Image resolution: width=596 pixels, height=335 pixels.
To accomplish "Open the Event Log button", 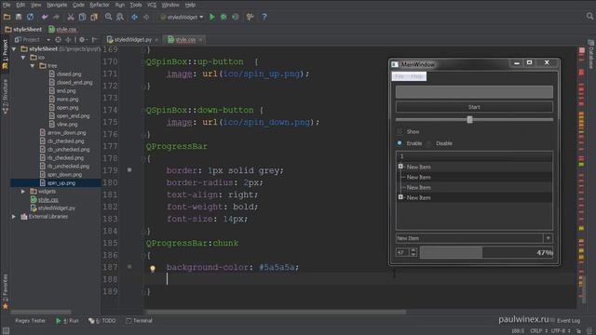I will pyautogui.click(x=565, y=320).
